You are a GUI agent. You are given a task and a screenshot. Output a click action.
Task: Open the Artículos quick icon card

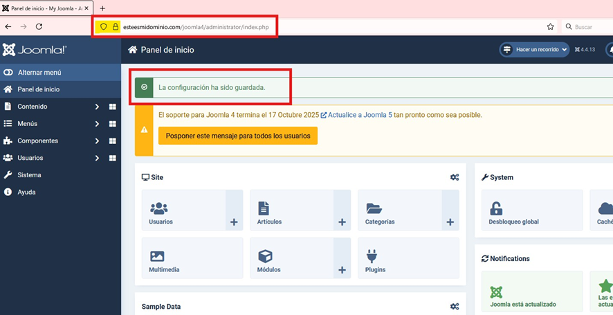point(292,210)
